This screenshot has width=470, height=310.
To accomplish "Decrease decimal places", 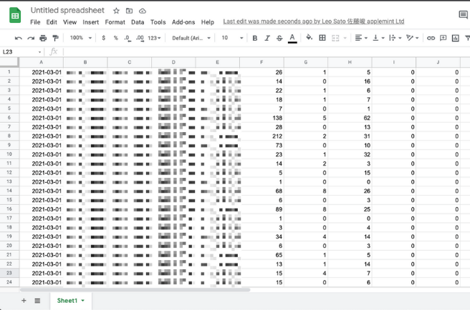I will pyautogui.click(x=128, y=38).
